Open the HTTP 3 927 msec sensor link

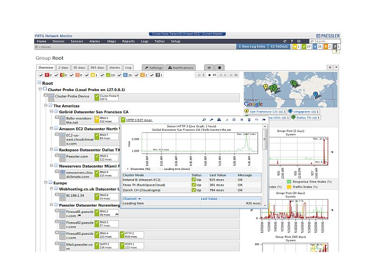pyautogui.click(x=139, y=120)
